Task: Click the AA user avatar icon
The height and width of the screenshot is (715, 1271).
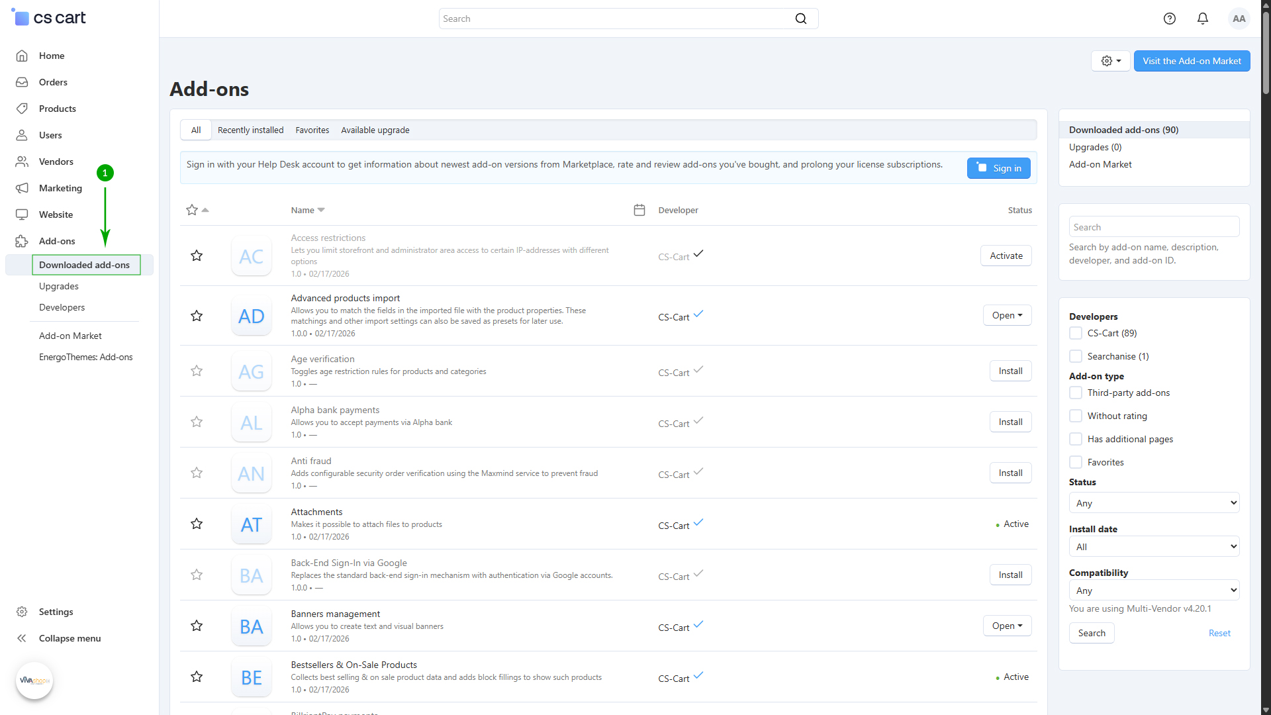Action: pos(1239,19)
